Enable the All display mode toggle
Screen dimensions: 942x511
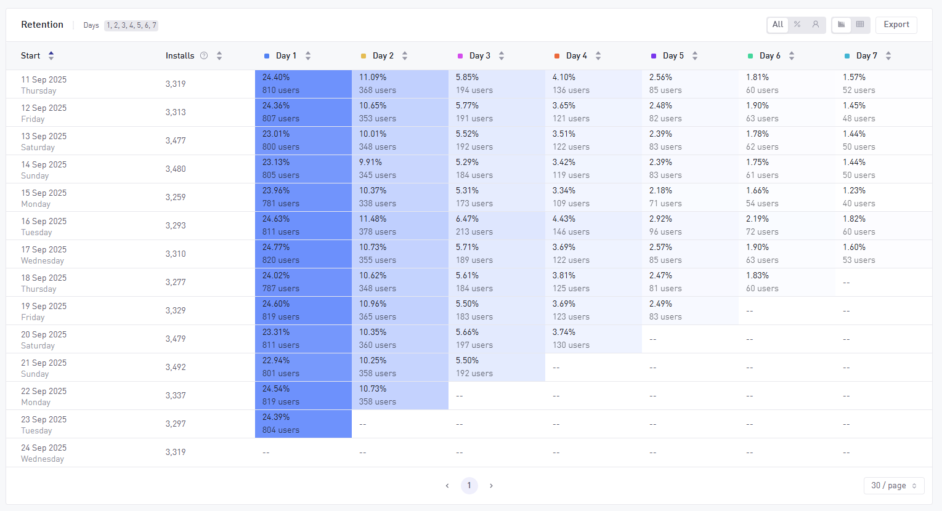coord(777,25)
